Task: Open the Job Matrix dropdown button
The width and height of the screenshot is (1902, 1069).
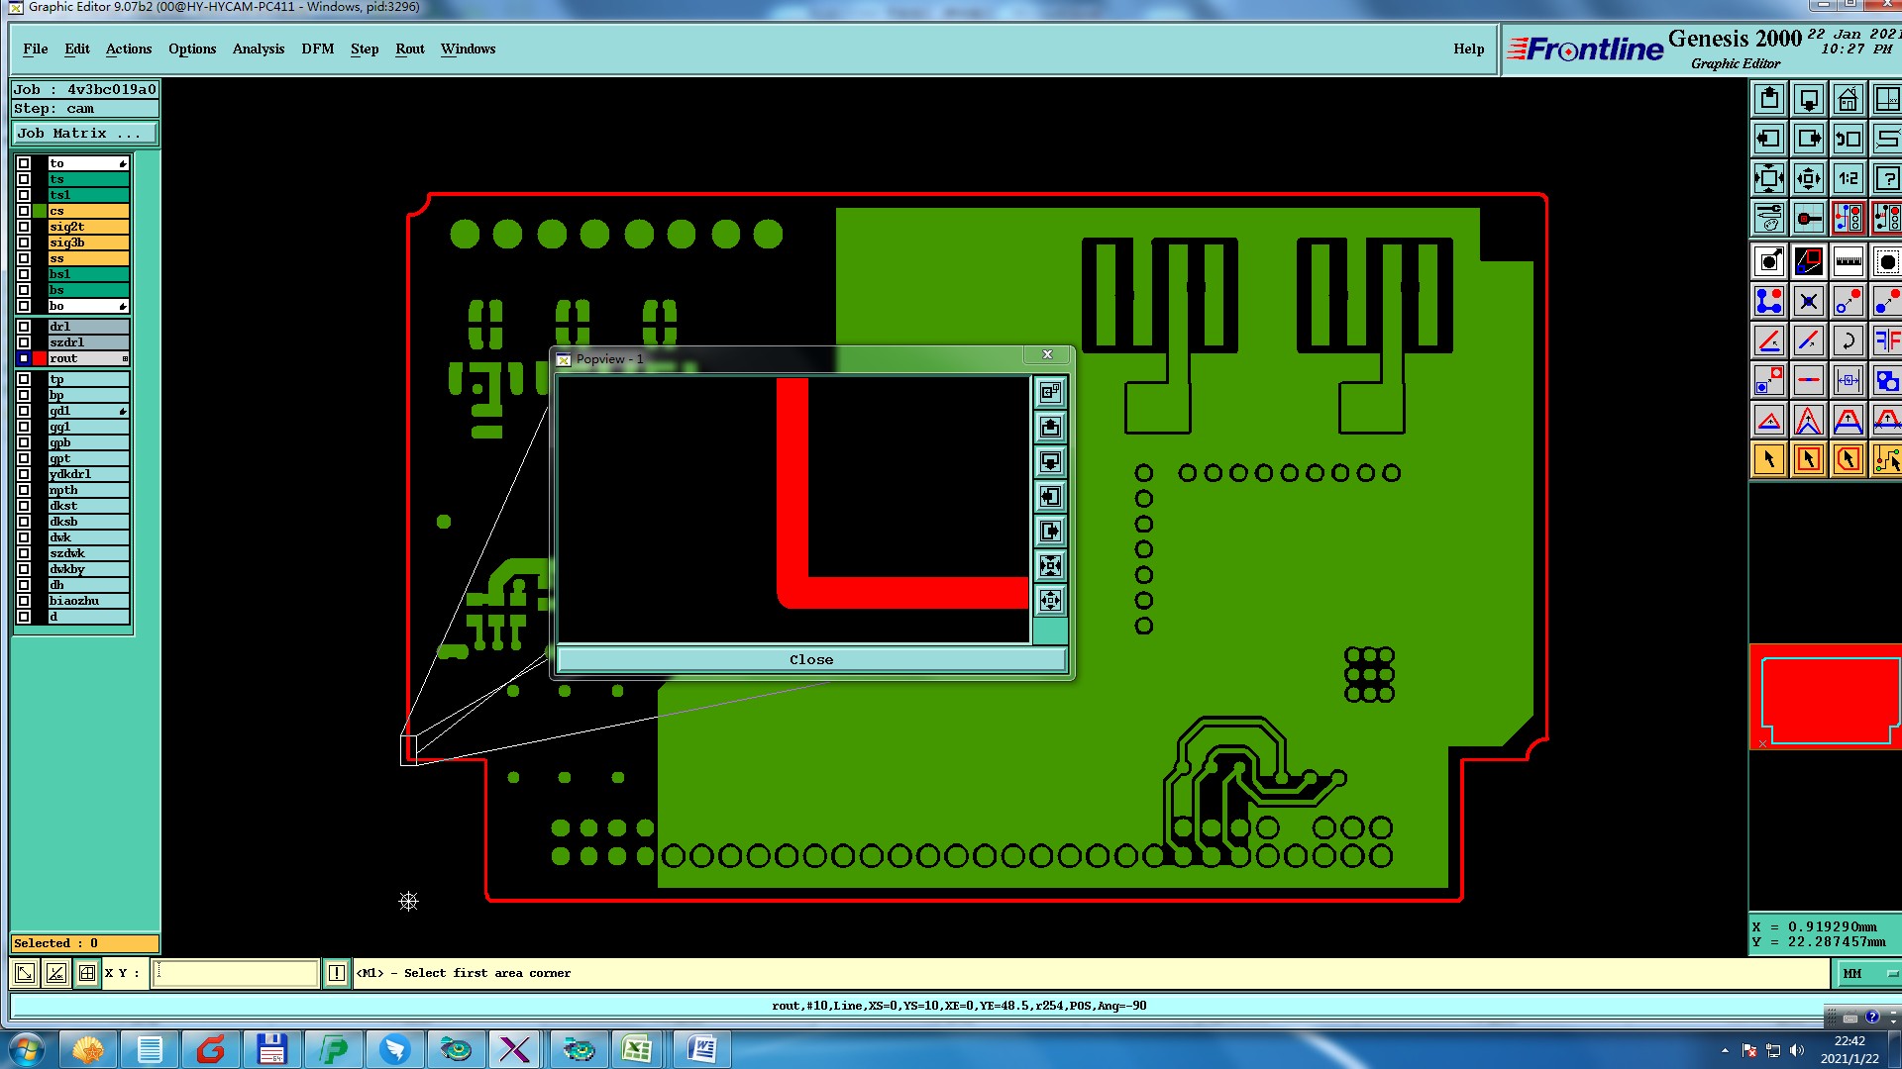Action: pyautogui.click(x=84, y=133)
